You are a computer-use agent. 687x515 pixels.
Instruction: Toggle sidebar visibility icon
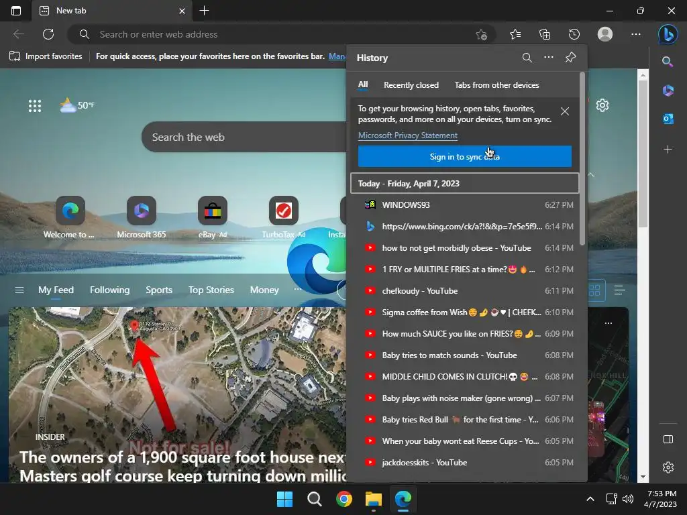pyautogui.click(x=668, y=439)
